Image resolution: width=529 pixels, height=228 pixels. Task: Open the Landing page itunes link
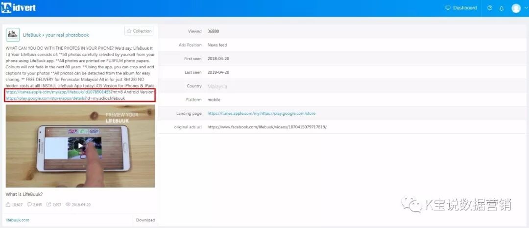pos(262,113)
